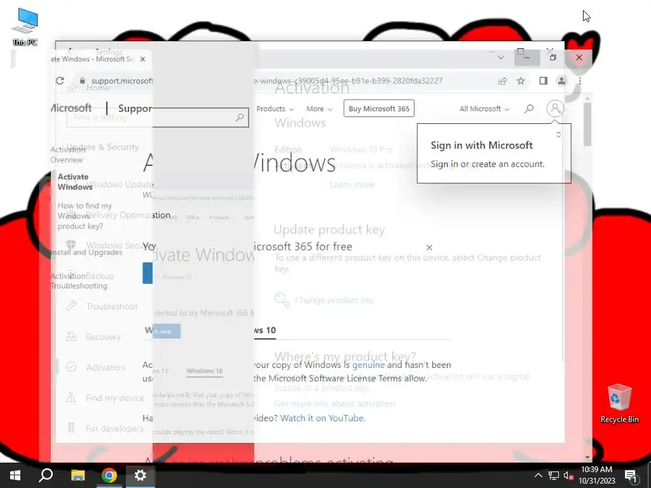Click the muted volume tray icon

[569, 475]
